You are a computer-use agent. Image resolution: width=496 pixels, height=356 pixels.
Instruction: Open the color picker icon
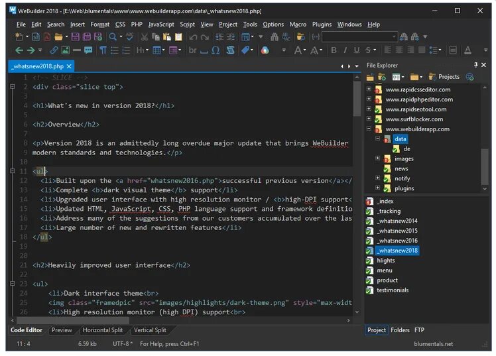[265, 50]
